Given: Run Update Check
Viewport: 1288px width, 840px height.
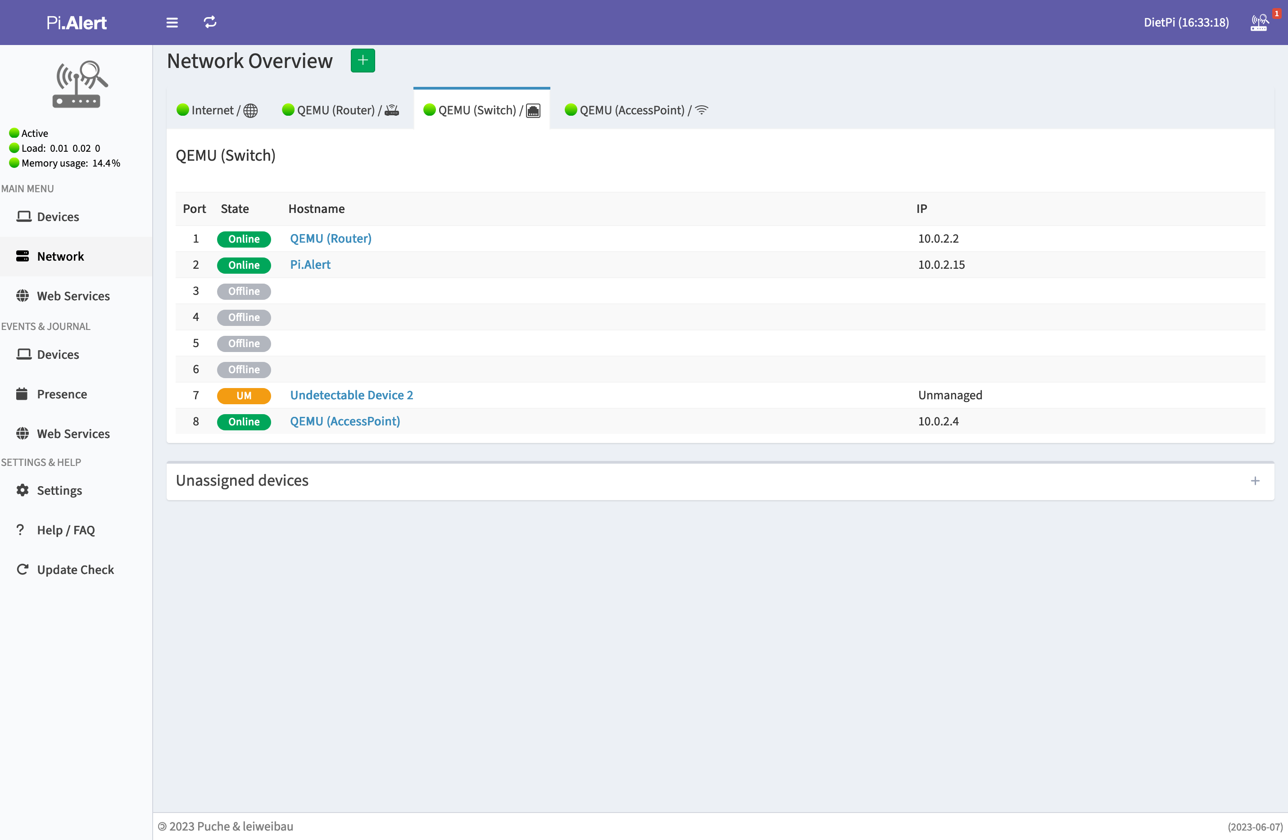Looking at the screenshot, I should [76, 569].
